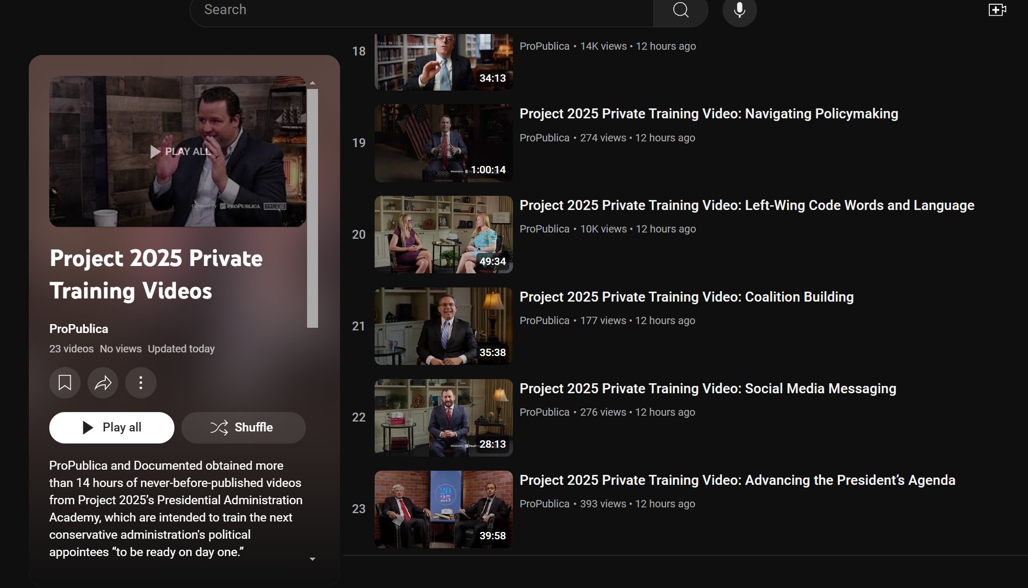Click the 'No views' playlist text
Image resolution: width=1028 pixels, height=588 pixels.
121,349
